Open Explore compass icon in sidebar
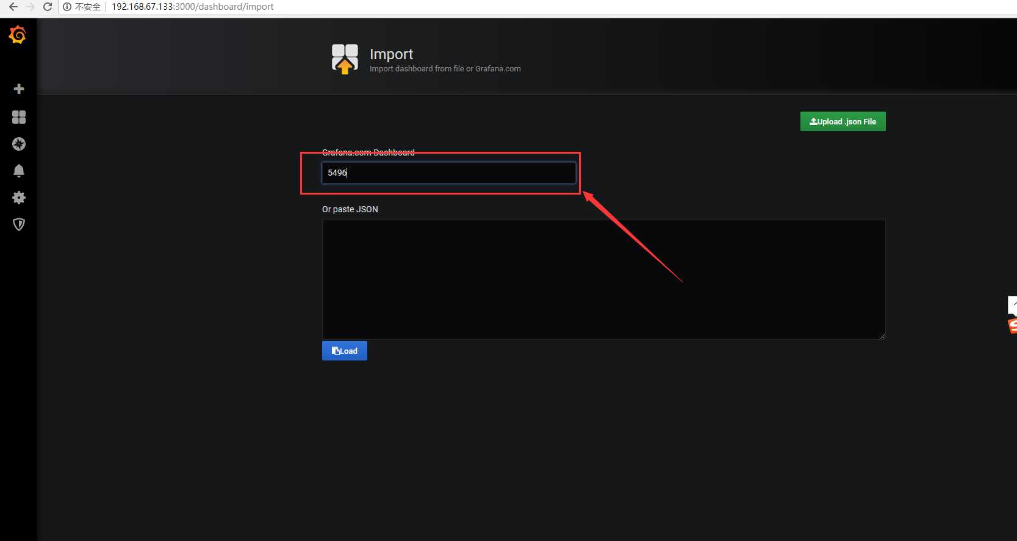The image size is (1017, 541). (19, 144)
